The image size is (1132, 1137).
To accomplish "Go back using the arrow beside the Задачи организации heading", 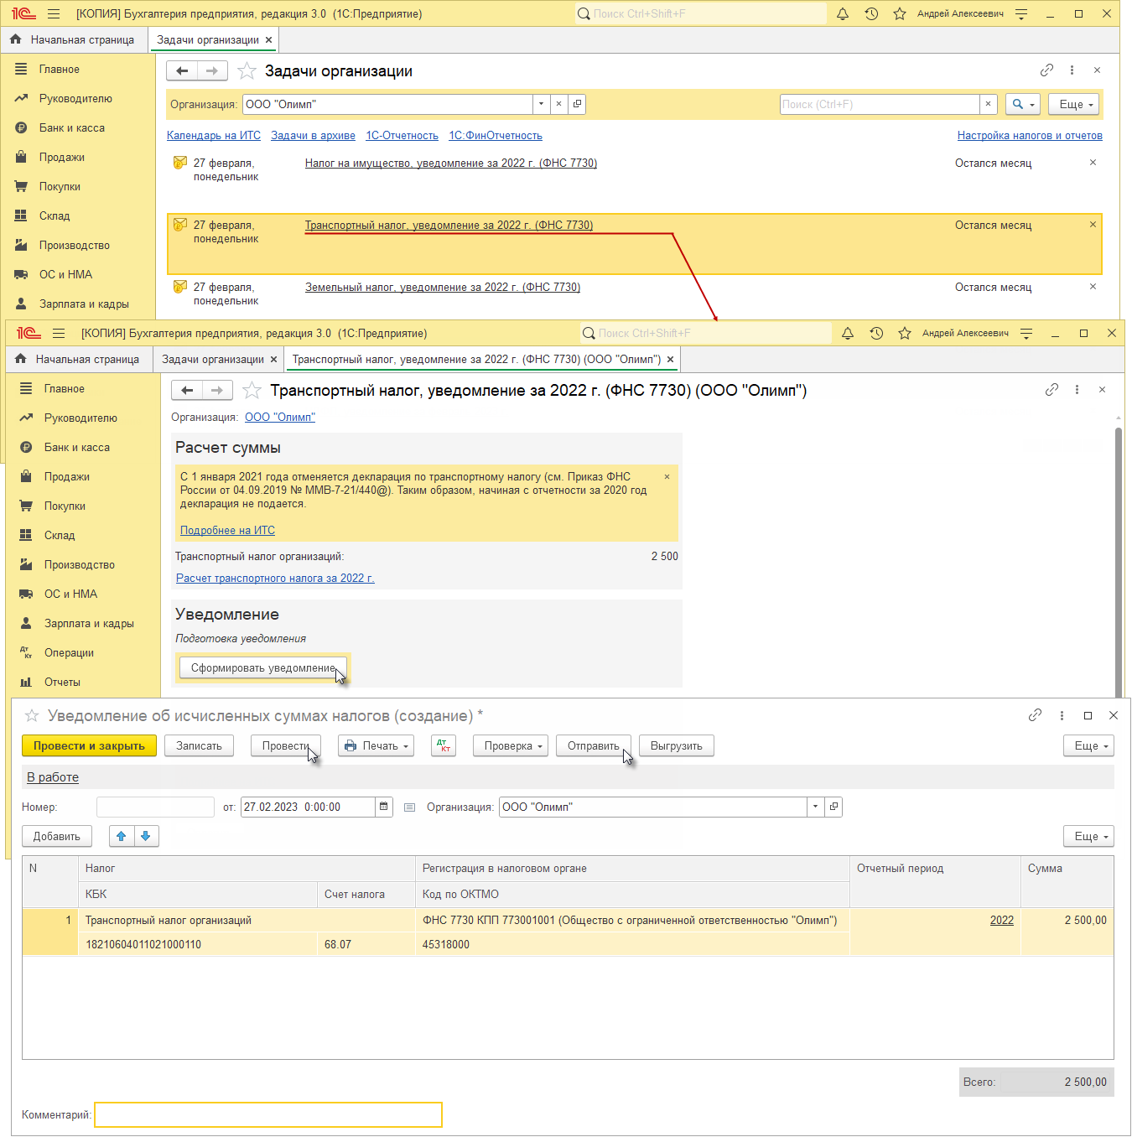I will point(182,71).
